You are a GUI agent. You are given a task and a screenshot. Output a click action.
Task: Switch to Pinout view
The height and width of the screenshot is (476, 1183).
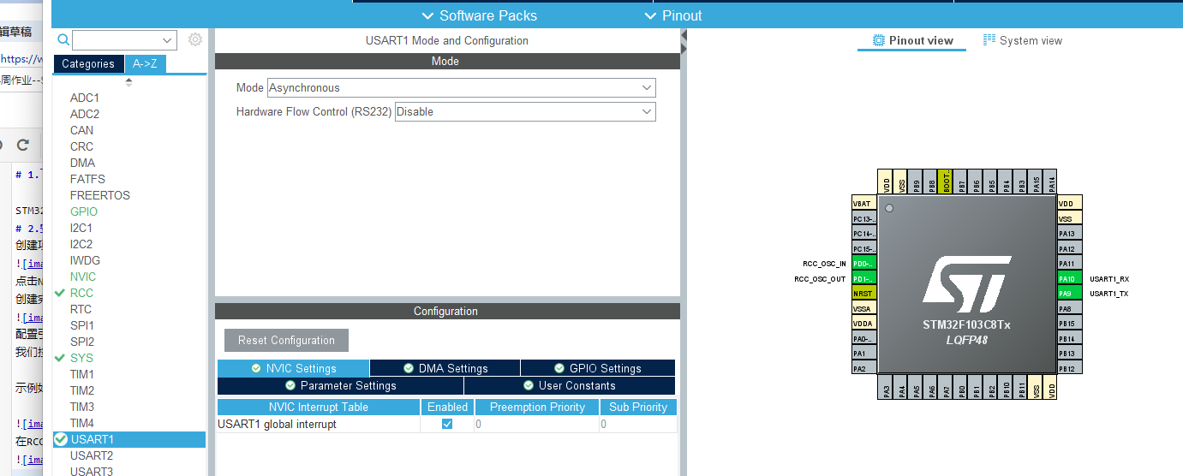point(912,40)
